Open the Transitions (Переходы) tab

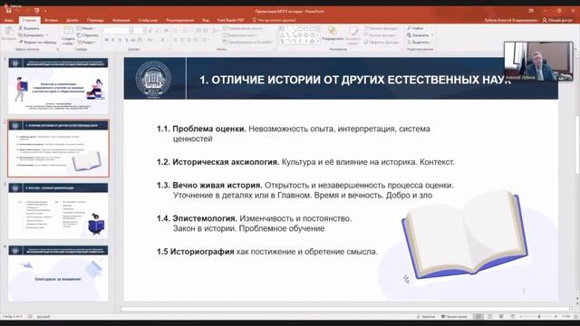[x=95, y=20]
